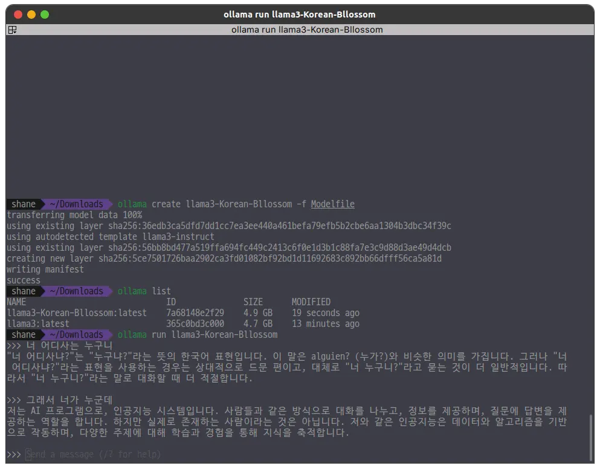Click the 'ollama list' command text
The height and width of the screenshot is (469, 600).
pyautogui.click(x=144, y=291)
